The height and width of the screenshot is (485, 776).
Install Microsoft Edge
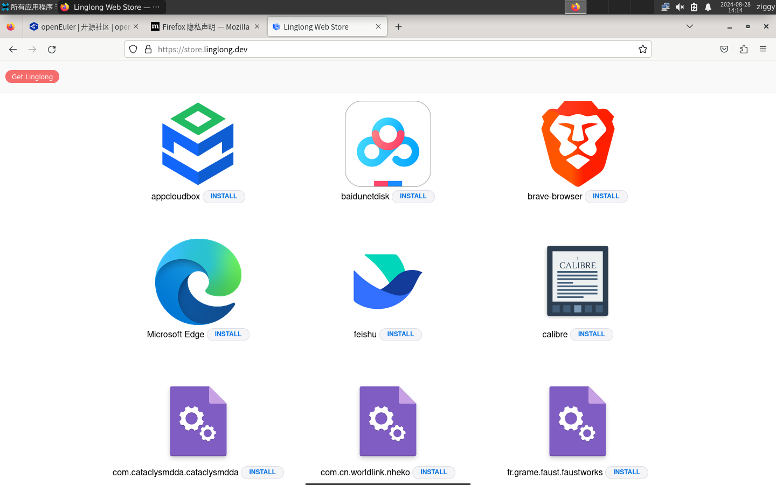[x=228, y=335]
